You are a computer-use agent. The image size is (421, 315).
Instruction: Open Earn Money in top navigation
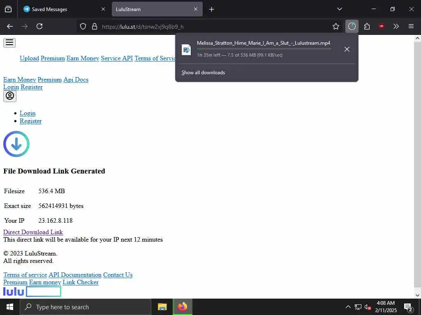coord(83,58)
